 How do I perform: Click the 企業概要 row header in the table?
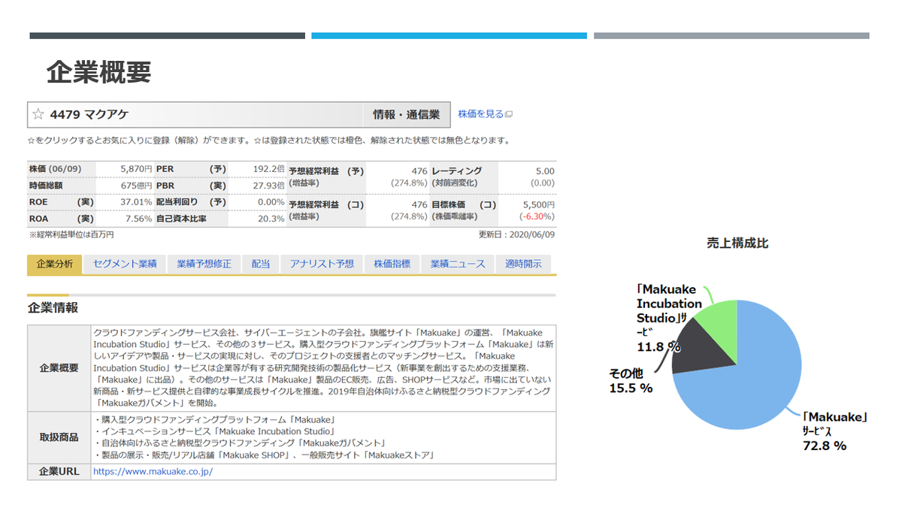(x=59, y=368)
